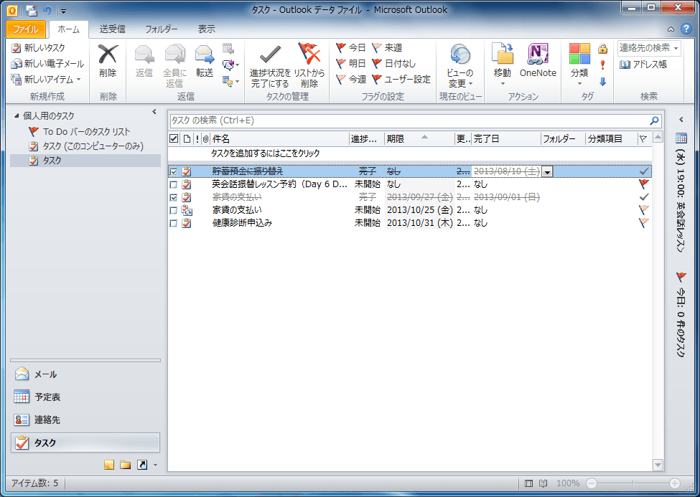The width and height of the screenshot is (700, 497).
Task: Create a new email with 新しい電子メール
Action: pos(47,63)
